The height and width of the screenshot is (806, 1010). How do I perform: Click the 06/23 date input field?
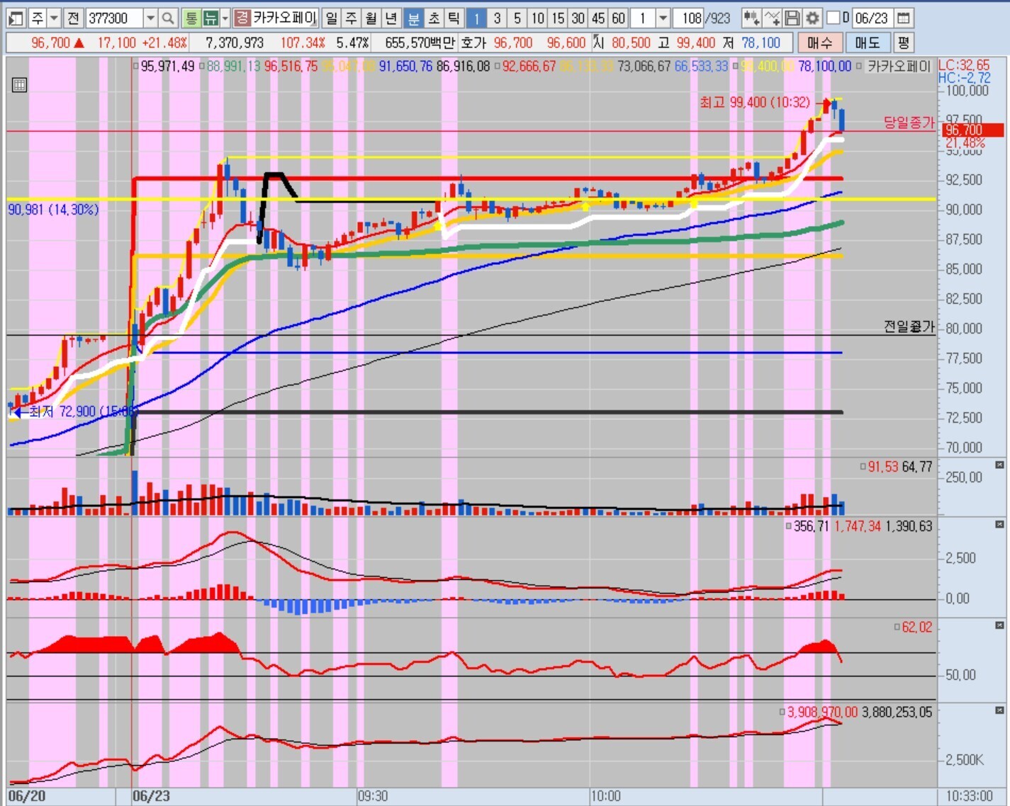[871, 18]
